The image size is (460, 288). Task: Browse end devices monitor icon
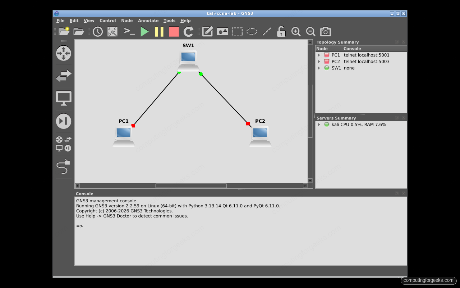point(64,98)
